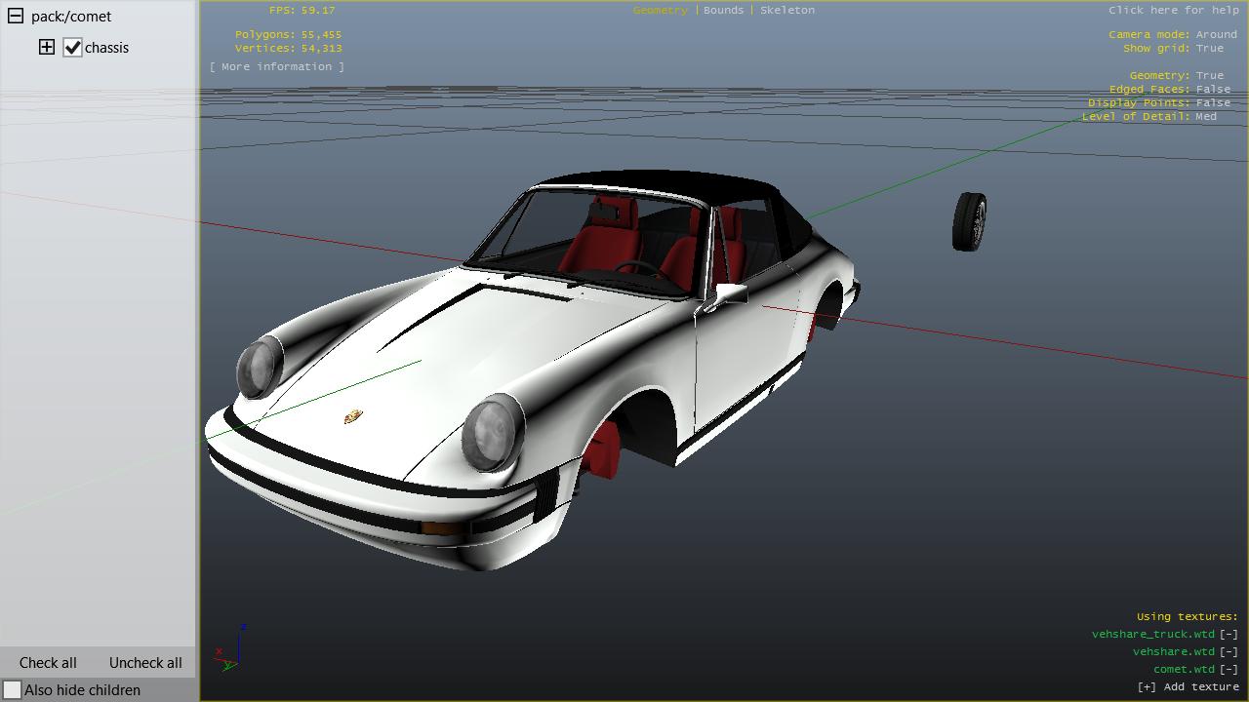This screenshot has width=1249, height=702.
Task: Click the Uncheck all button
Action: click(x=145, y=662)
